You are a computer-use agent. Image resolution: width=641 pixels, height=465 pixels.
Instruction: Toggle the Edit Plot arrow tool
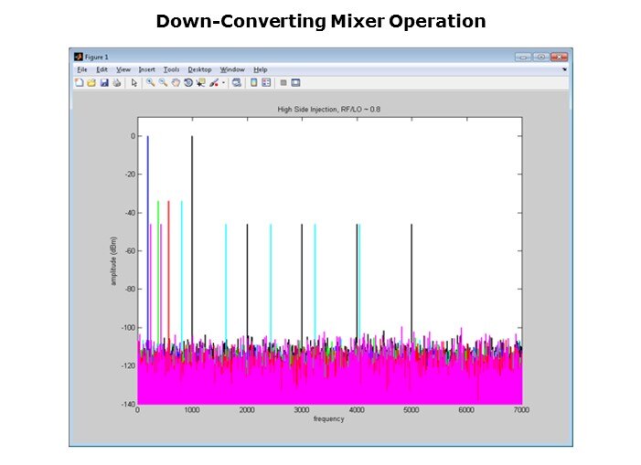[x=134, y=82]
